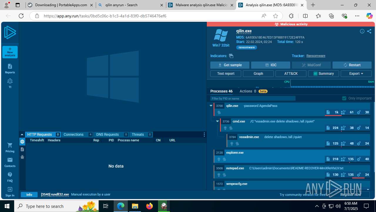Viewport: 376px width, 212px height.
Task: Select the wmpnscfg.exe process row
Action: [292, 185]
